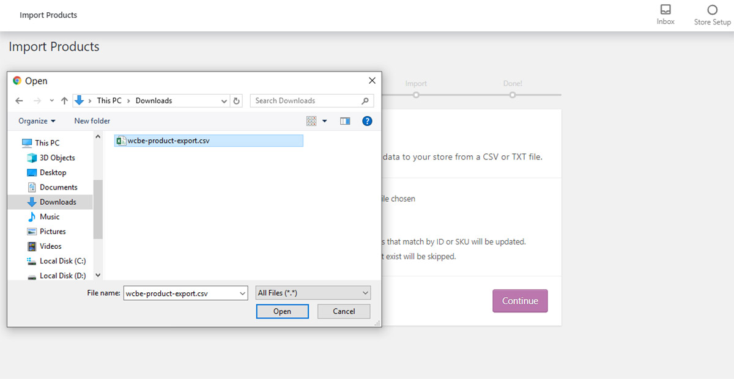Expand the File name combo box arrow

click(x=242, y=293)
